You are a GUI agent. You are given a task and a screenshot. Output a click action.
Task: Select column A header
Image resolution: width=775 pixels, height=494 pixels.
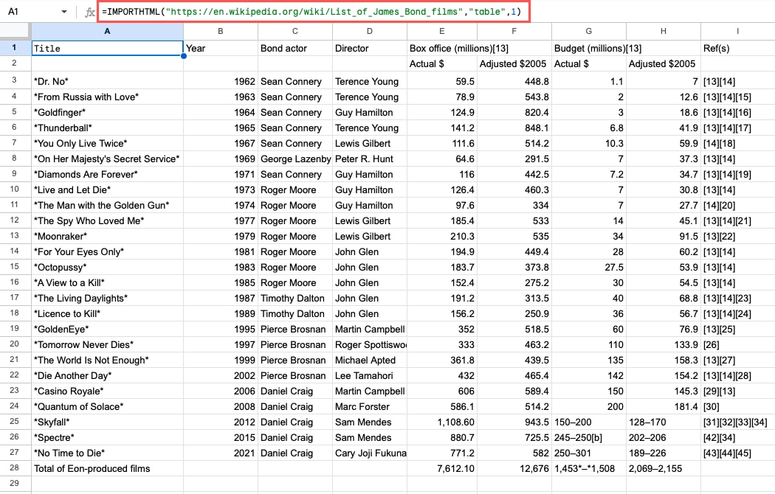click(107, 32)
